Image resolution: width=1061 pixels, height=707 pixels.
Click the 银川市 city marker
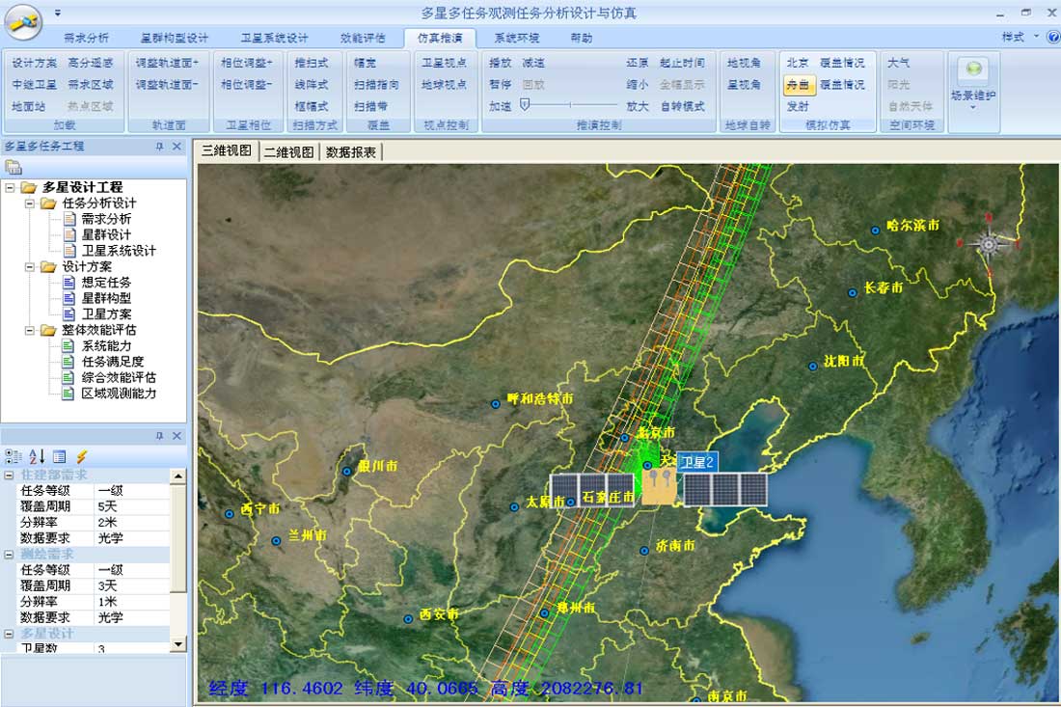346,471
